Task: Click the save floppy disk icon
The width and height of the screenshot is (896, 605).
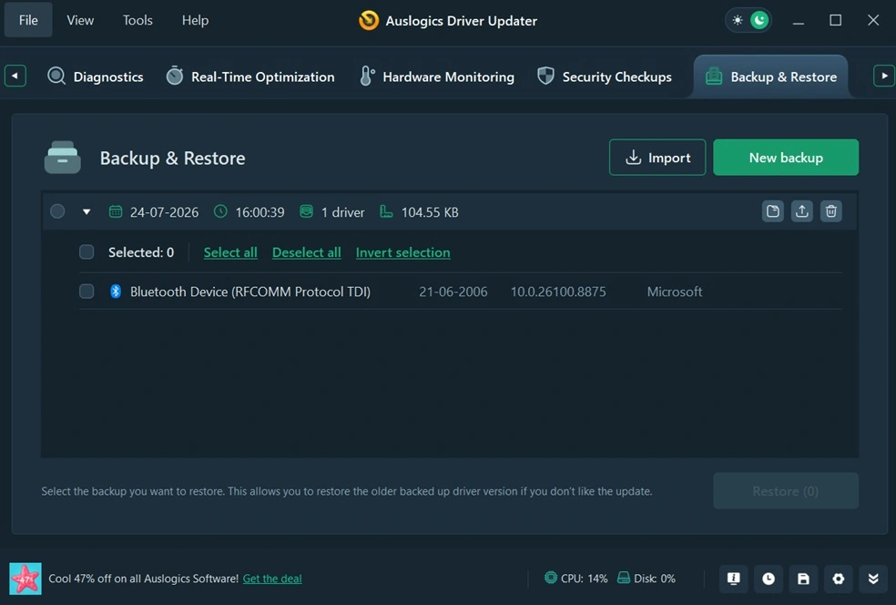Action: click(x=803, y=579)
